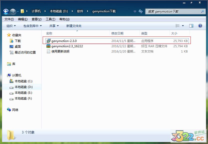Select 本地磁盘 (D:) in the breadcrumb

pos(59,11)
